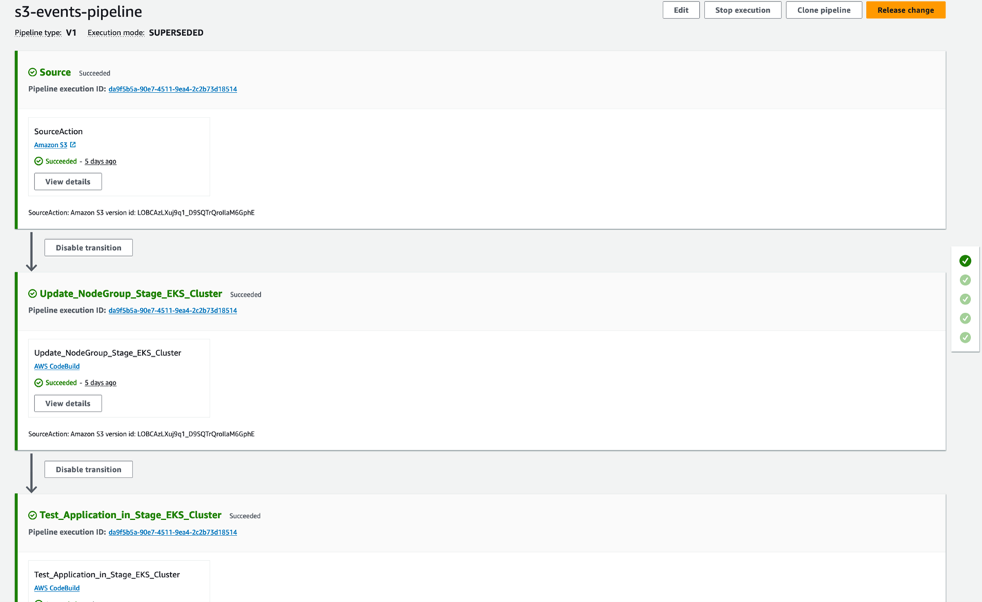Click the Succeeded badge beside the Update_NodeGroup heading
The image size is (982, 602).
[x=245, y=295]
